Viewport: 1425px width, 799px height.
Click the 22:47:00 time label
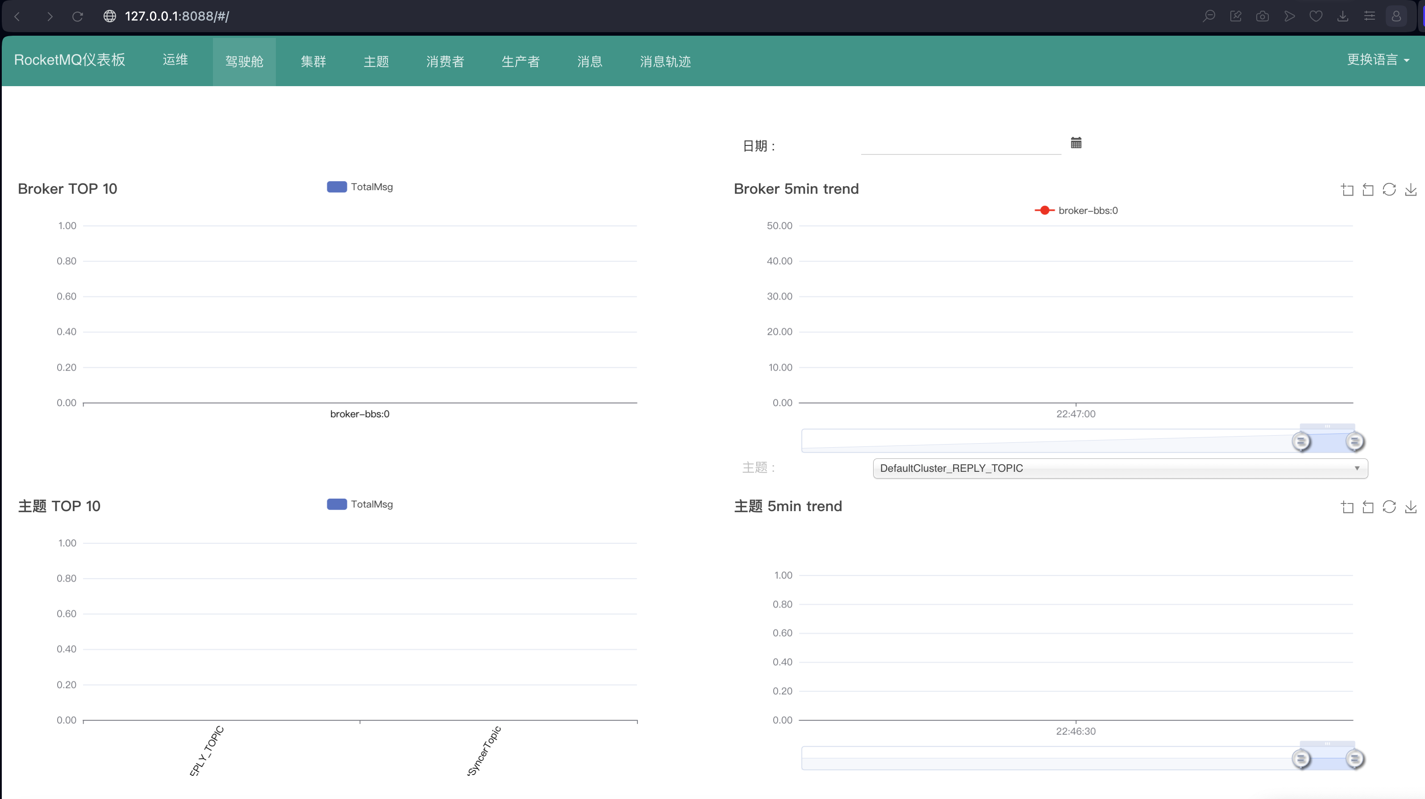click(1075, 414)
